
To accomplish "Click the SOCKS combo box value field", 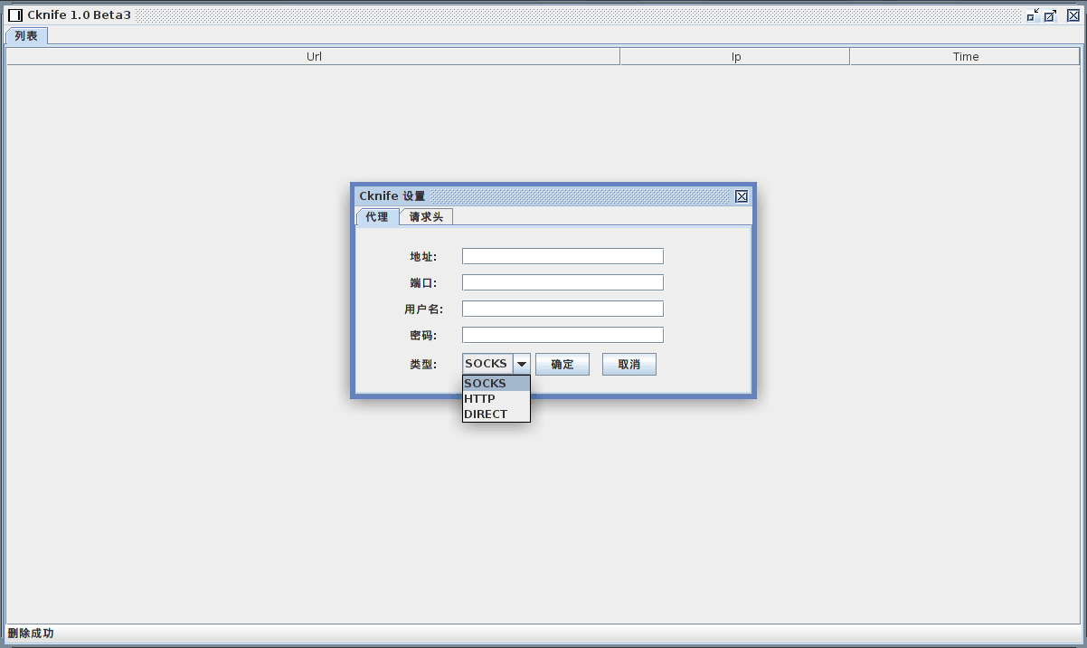I will point(487,364).
